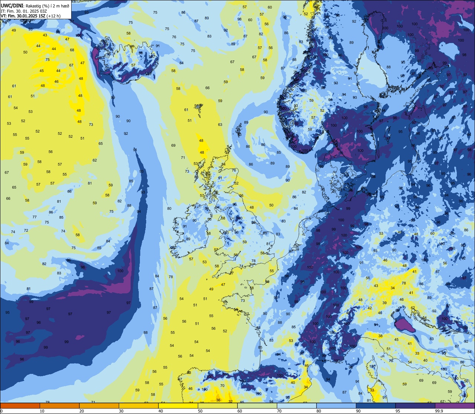Pick the 60–70% light green legend swatch
The width and height of the screenshot is (475, 414).
click(257, 406)
